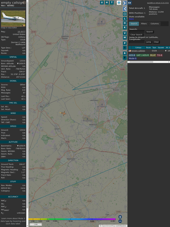Screen dimensions: 170x227
Task: Click the UAT / ADS-R legend label
Action: [x=143, y=55]
